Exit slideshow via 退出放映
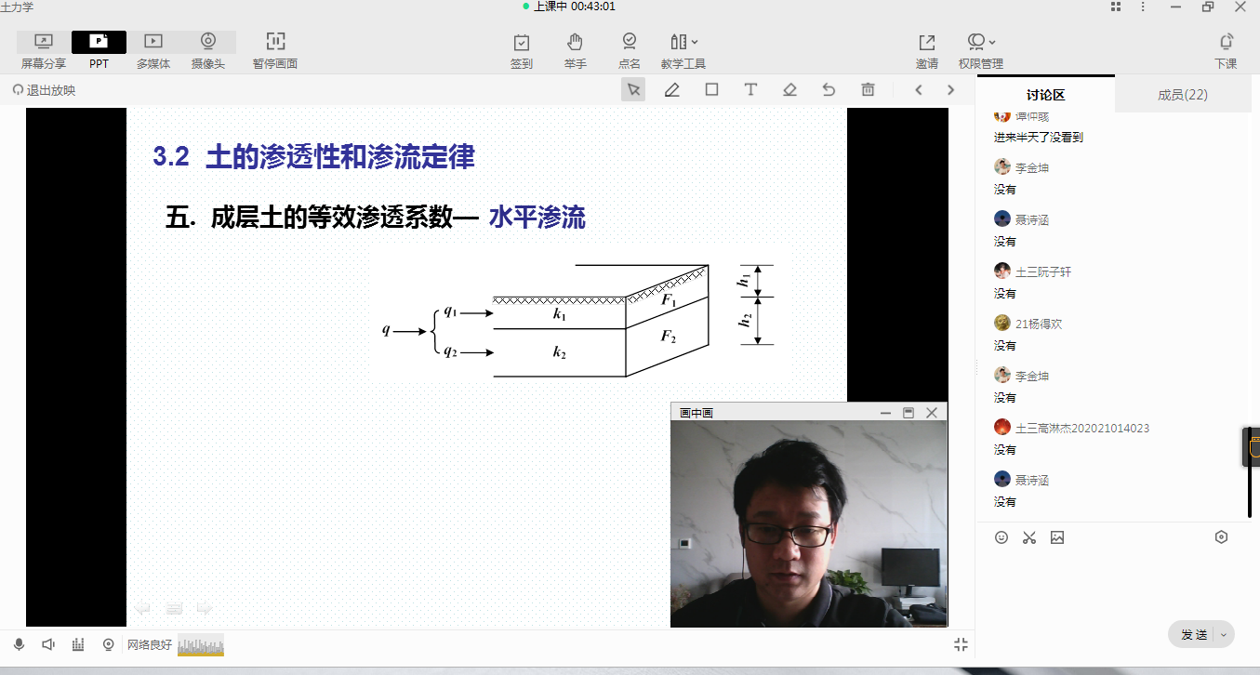1260x675 pixels. 45,90
